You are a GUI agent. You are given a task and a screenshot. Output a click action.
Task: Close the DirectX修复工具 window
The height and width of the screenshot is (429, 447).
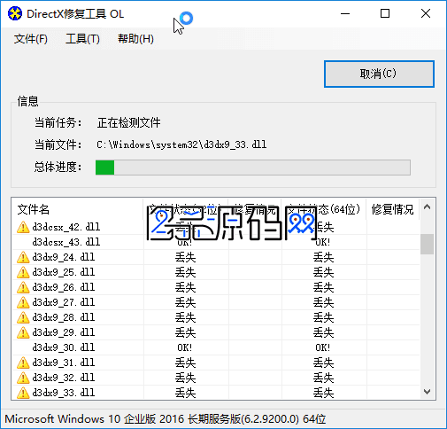[426, 13]
